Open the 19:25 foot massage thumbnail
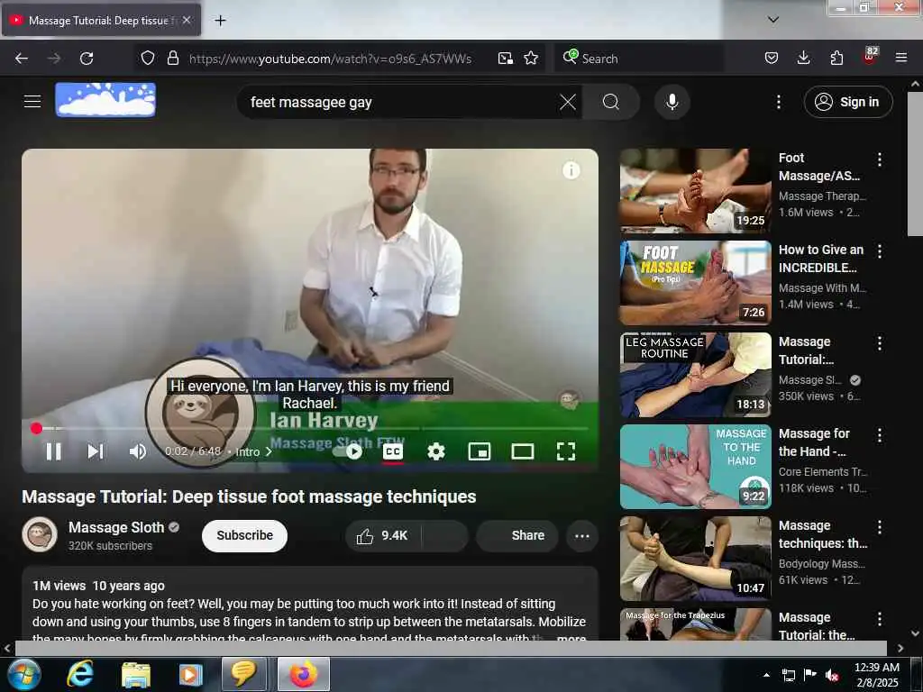 [695, 191]
